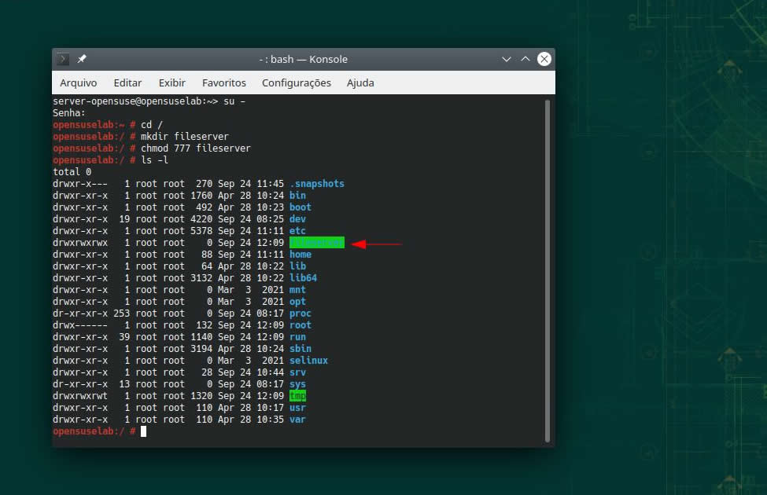Screen dimensions: 767x495
Task: Maximize the Konsole window
Action: pos(525,60)
